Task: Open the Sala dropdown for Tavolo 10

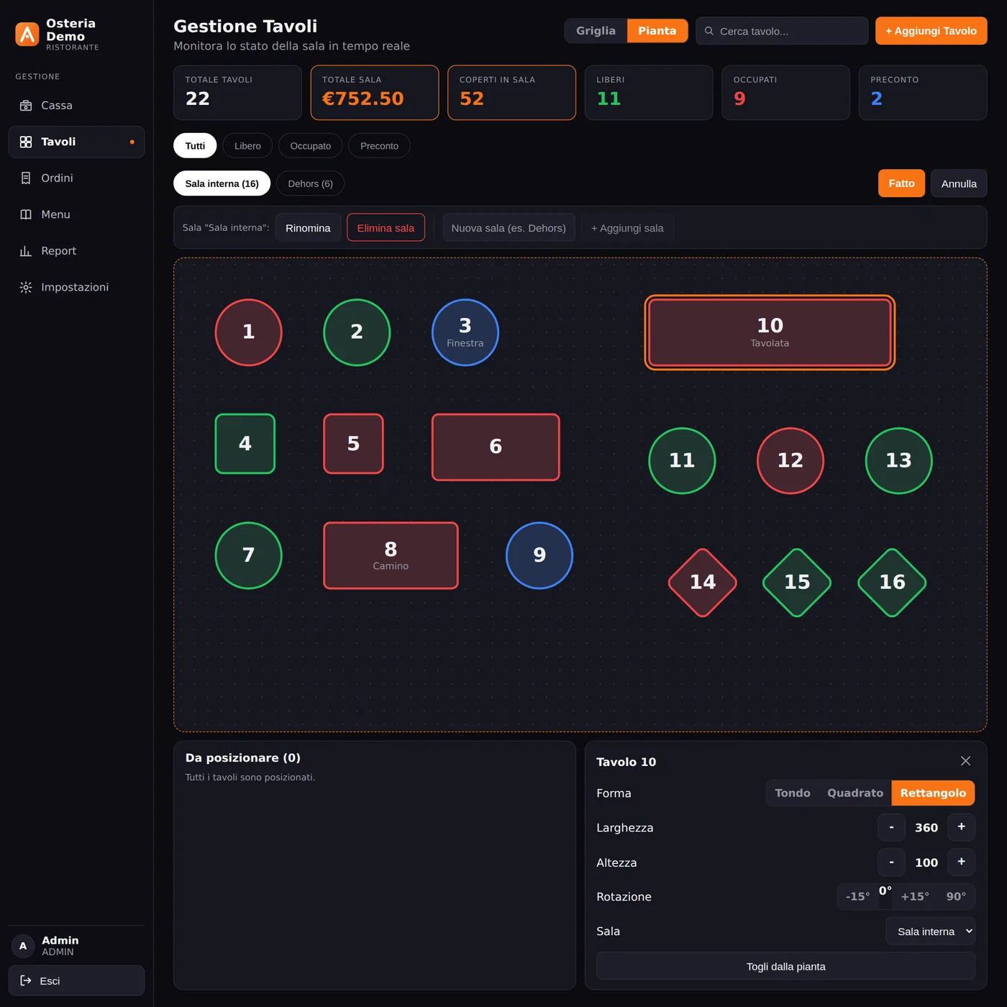Action: point(931,931)
